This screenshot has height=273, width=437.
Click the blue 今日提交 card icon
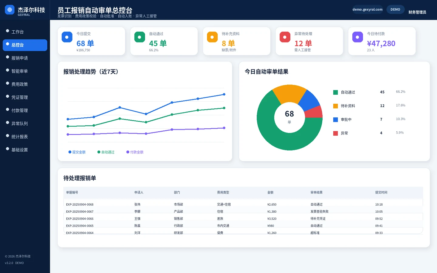(67, 37)
